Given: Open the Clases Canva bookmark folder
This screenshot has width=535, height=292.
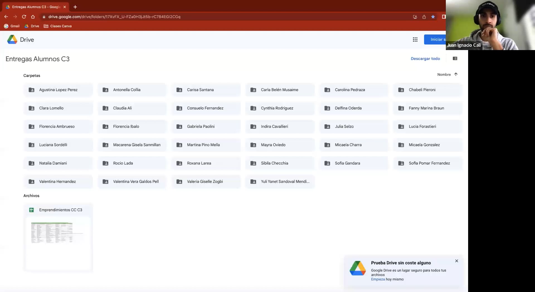Looking at the screenshot, I should [x=58, y=26].
